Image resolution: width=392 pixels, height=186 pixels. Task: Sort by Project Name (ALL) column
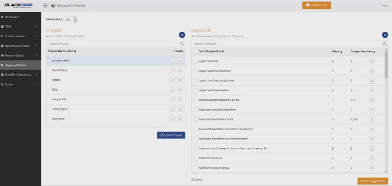[62, 51]
